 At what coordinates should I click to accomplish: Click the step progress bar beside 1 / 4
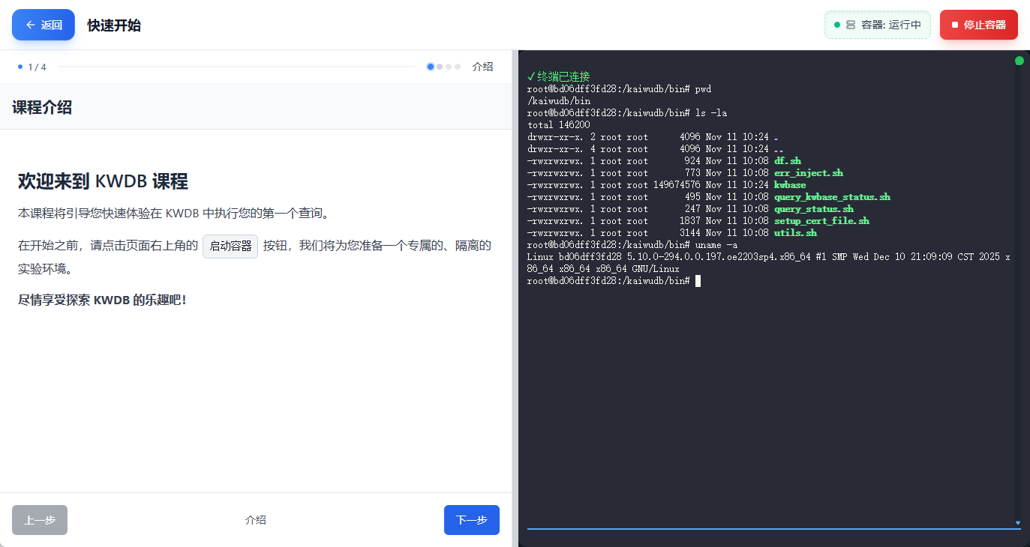(236, 67)
